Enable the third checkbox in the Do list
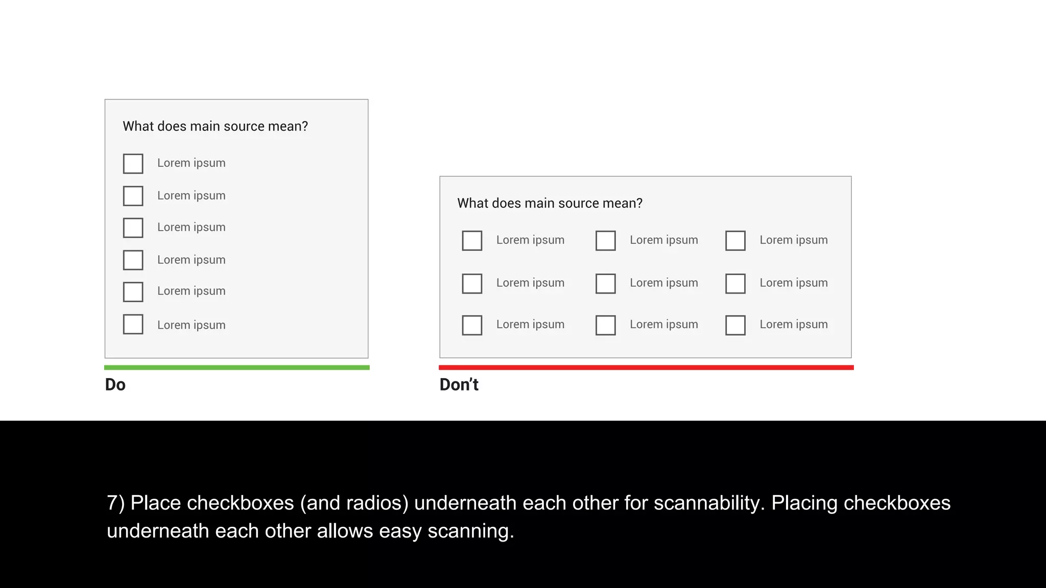 pos(133,228)
